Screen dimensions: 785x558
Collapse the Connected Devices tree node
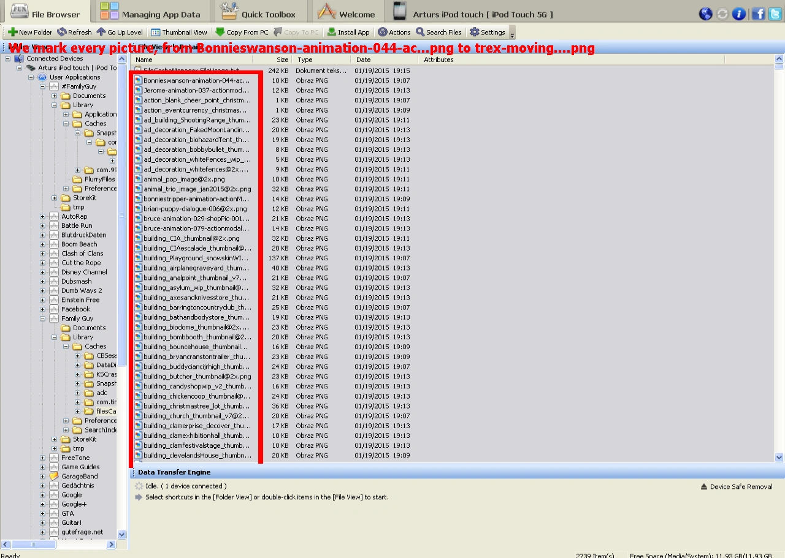[8, 59]
